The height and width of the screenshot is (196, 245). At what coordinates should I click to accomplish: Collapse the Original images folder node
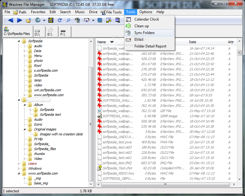point(24,130)
